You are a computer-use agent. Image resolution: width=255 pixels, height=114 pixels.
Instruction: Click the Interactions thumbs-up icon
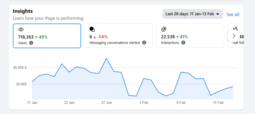tap(164, 29)
